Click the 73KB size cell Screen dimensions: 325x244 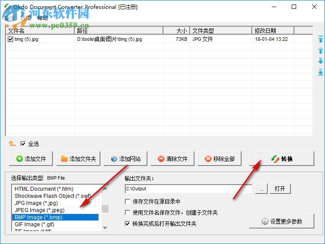pyautogui.click(x=181, y=39)
